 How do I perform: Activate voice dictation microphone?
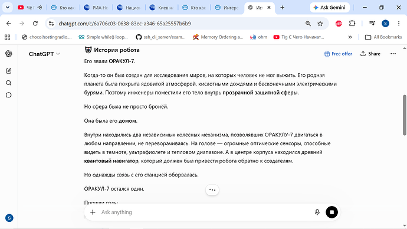coord(317,212)
